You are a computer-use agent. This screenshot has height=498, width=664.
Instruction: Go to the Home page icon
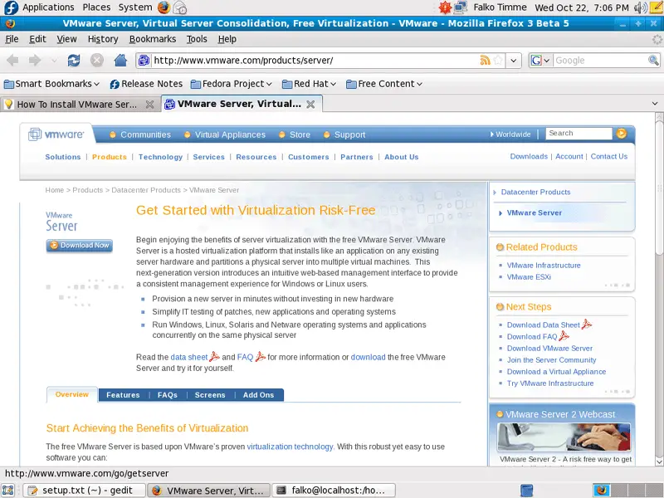click(120, 60)
